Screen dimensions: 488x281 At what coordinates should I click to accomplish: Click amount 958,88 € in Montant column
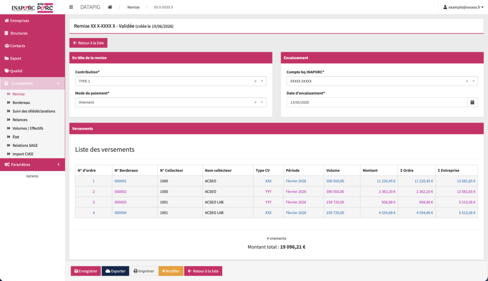[x=388, y=202]
